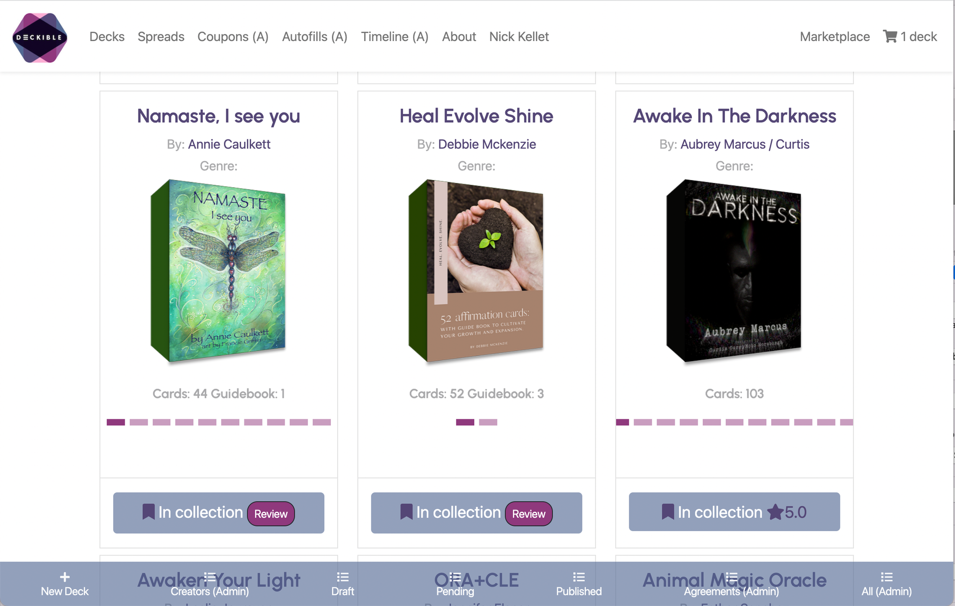This screenshot has height=606, width=955.
Task: Open author Annie Caulkett's link
Action: click(x=229, y=144)
